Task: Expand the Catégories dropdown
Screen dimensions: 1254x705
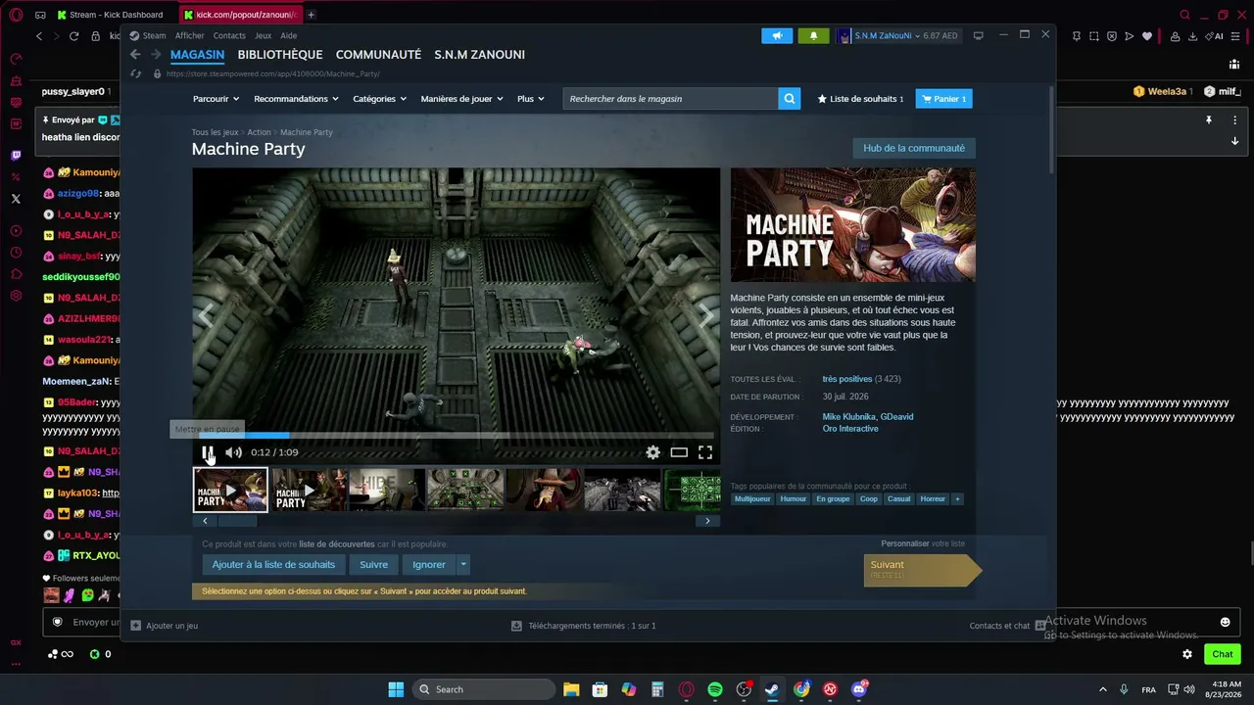Action: [379, 99]
